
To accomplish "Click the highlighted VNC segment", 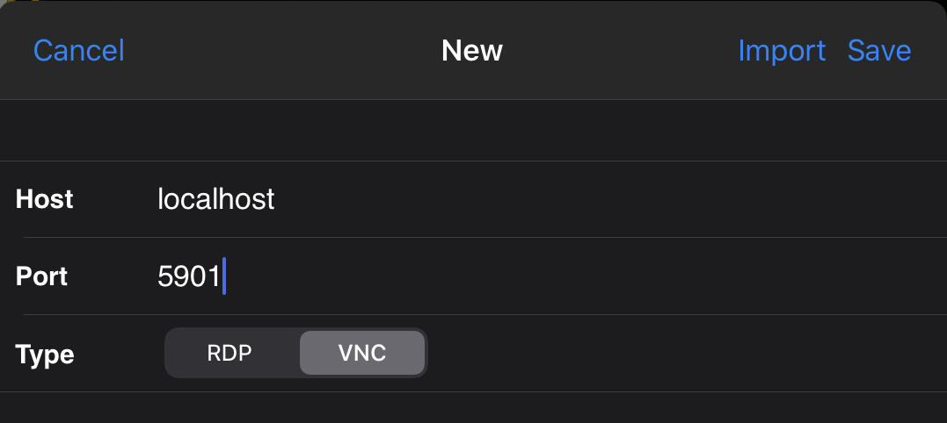I will [362, 353].
